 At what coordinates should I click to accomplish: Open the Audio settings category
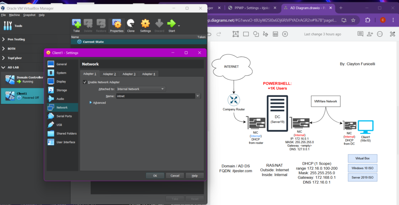62,99
